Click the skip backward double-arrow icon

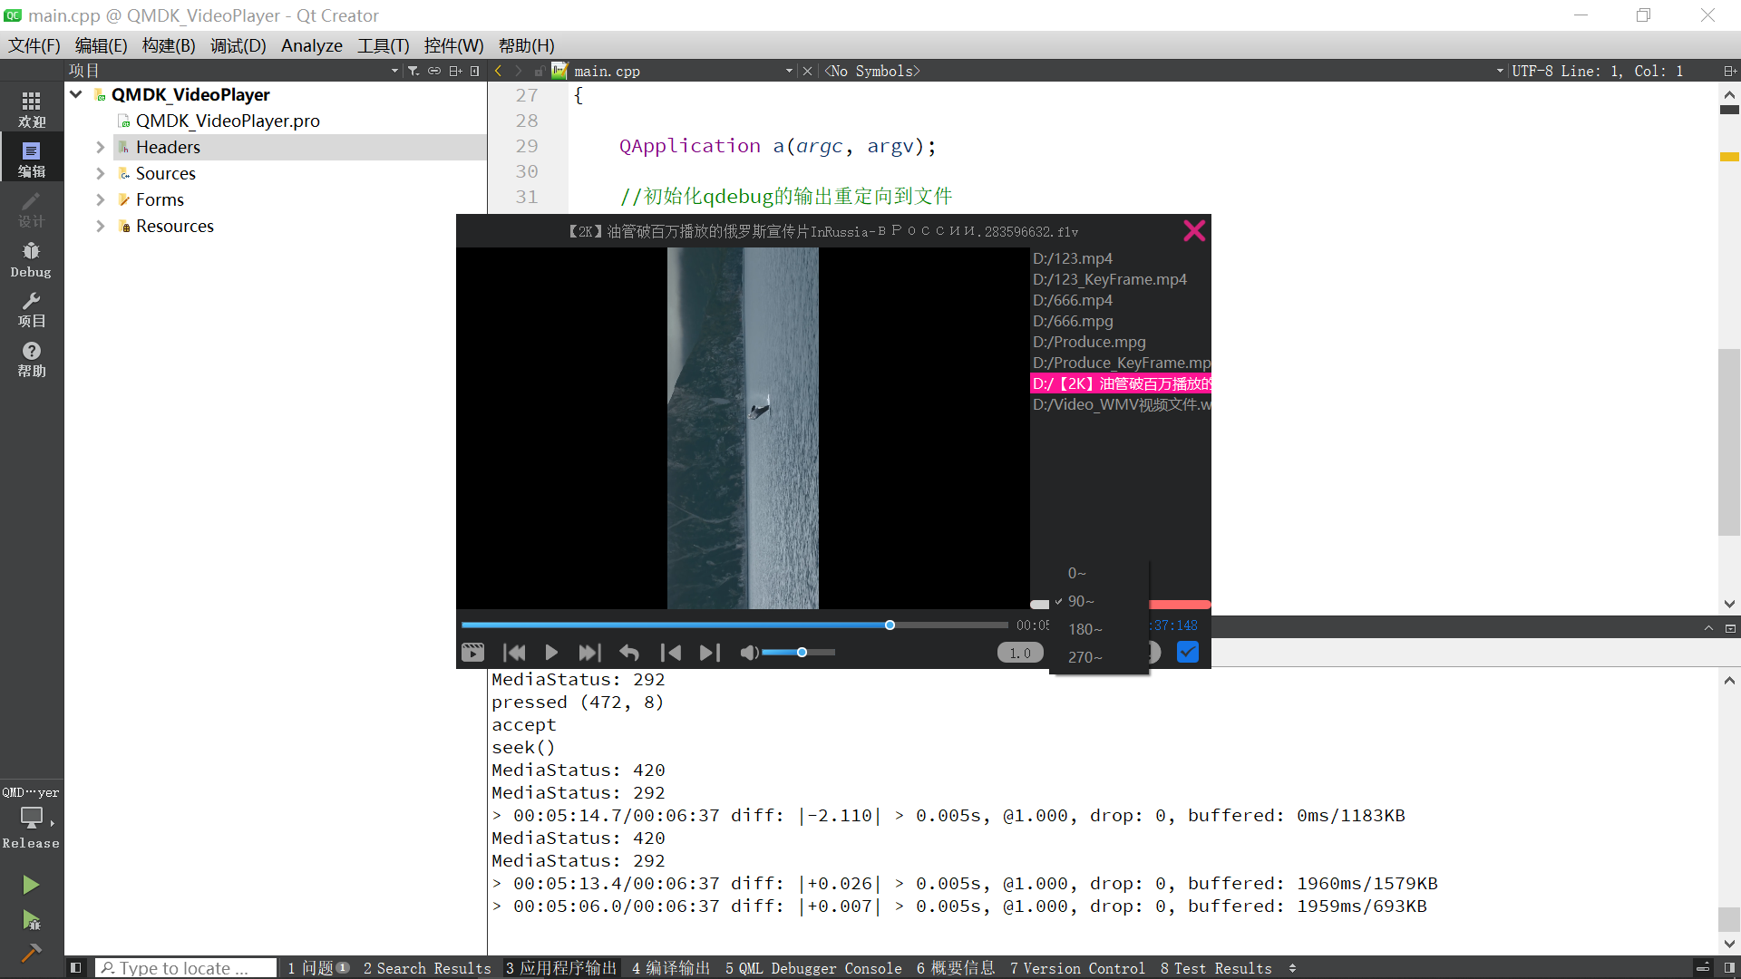514,653
